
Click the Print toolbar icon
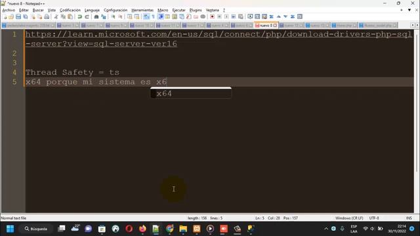(47, 17)
